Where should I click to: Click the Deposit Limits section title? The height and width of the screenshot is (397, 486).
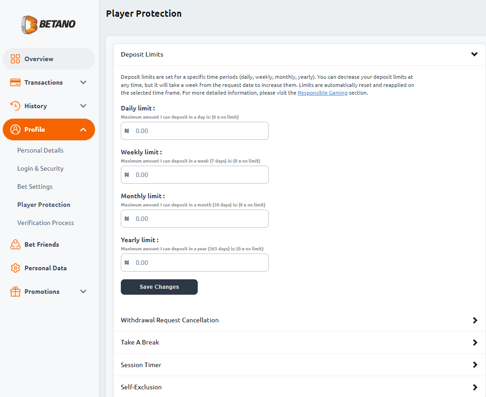(x=142, y=54)
